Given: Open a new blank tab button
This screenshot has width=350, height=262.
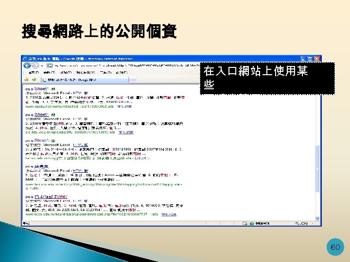Looking at the screenshot, I should click(x=133, y=80).
